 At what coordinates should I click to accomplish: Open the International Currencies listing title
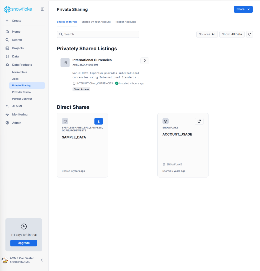click(92, 60)
